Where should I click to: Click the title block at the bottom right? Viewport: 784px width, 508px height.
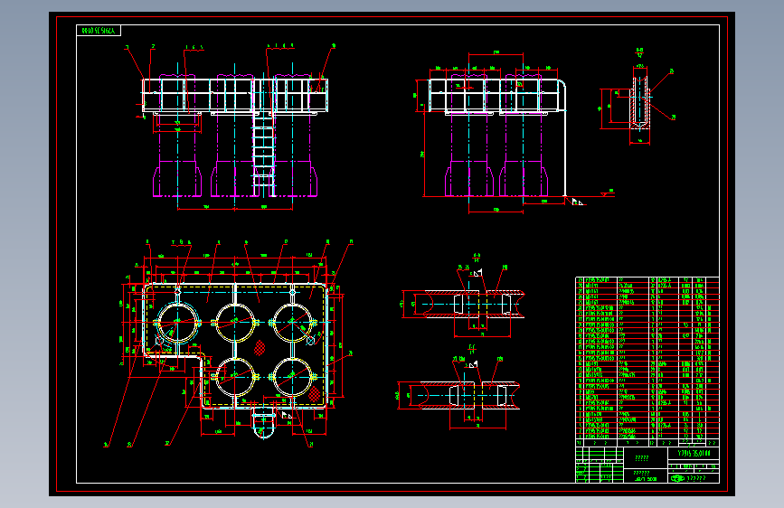coord(647,465)
